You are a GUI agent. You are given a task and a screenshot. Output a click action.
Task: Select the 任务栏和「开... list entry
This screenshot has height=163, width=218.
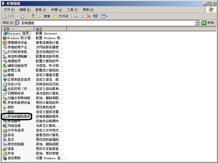coord(17,89)
